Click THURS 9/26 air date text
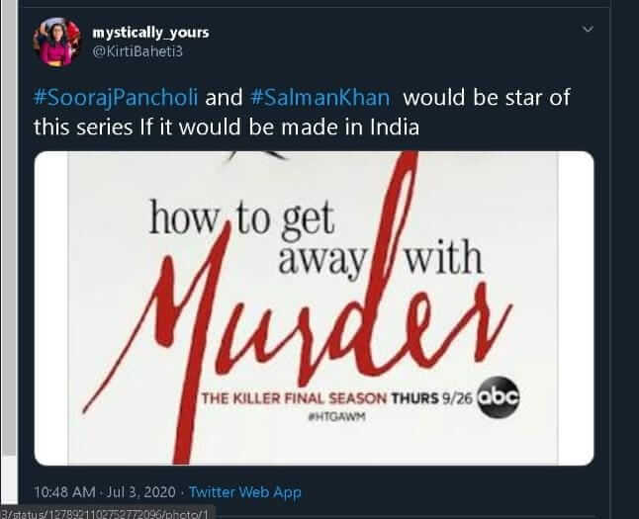This screenshot has height=519, width=639. click(431, 398)
